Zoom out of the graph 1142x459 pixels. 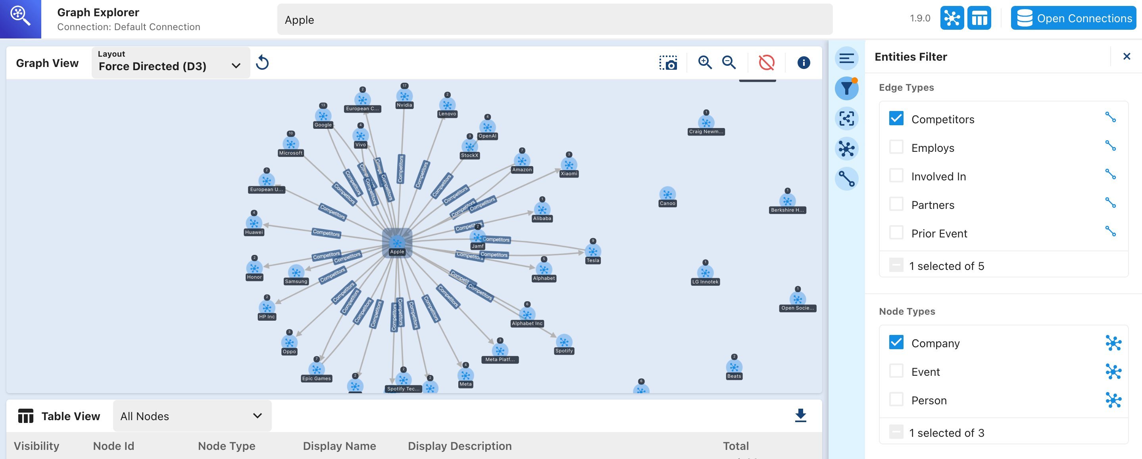729,63
